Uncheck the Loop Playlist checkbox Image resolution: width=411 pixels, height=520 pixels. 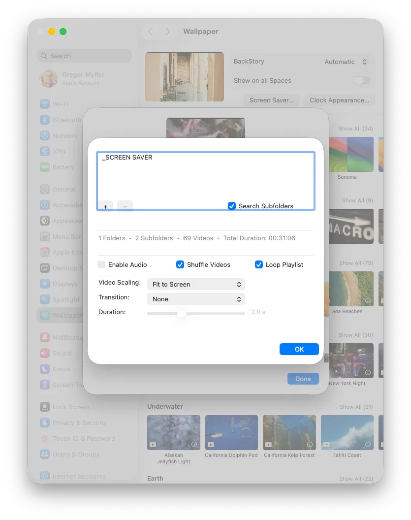click(x=259, y=264)
